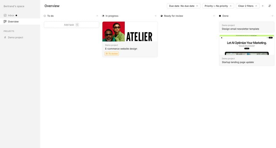Open the sort options icon
Image resolution: width=276 pixels, height=148 pixels.
pos(270,6)
